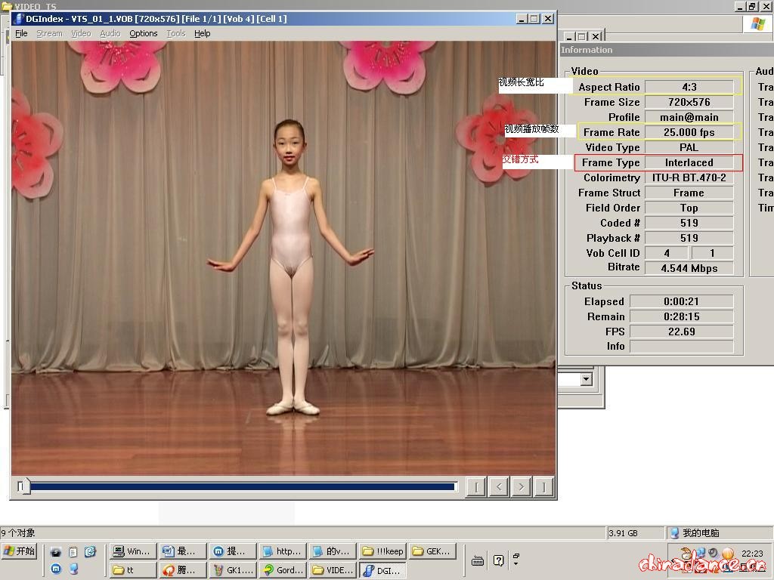Click the 开始 Start button
Screen dimensions: 774x580
pyautogui.click(x=20, y=551)
